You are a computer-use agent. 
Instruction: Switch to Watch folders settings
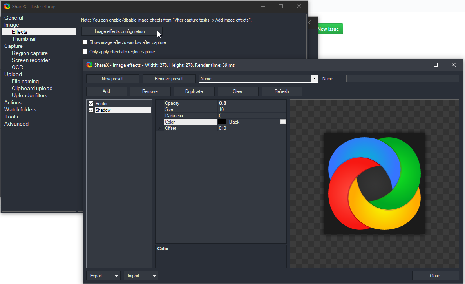20,109
